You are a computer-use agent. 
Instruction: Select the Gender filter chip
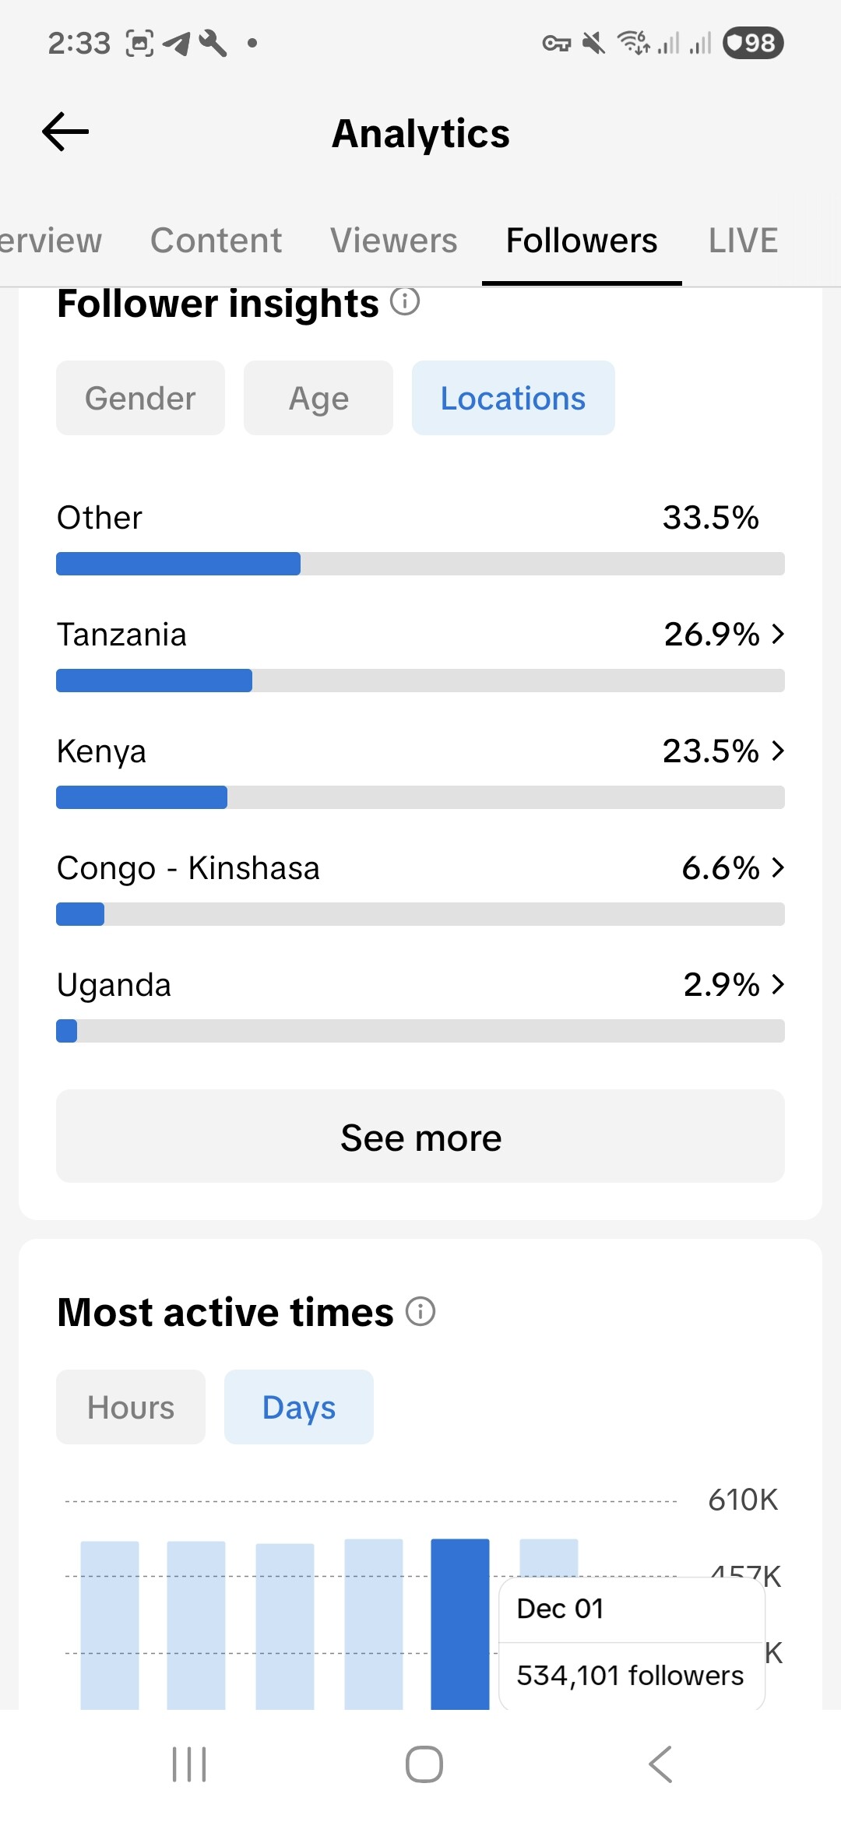click(x=140, y=398)
